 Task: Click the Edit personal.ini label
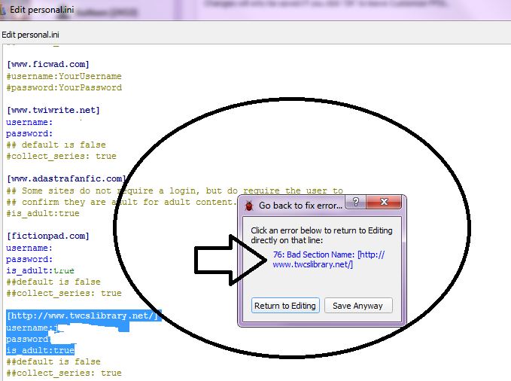click(x=31, y=35)
